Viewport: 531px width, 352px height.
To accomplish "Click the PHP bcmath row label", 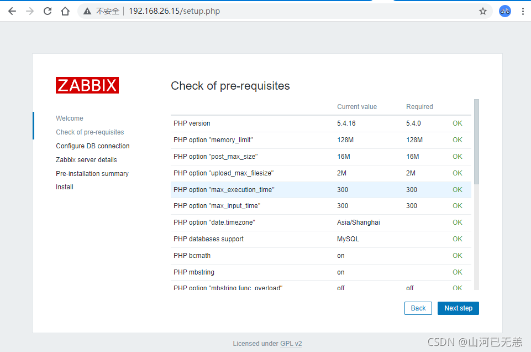I will [x=192, y=255].
